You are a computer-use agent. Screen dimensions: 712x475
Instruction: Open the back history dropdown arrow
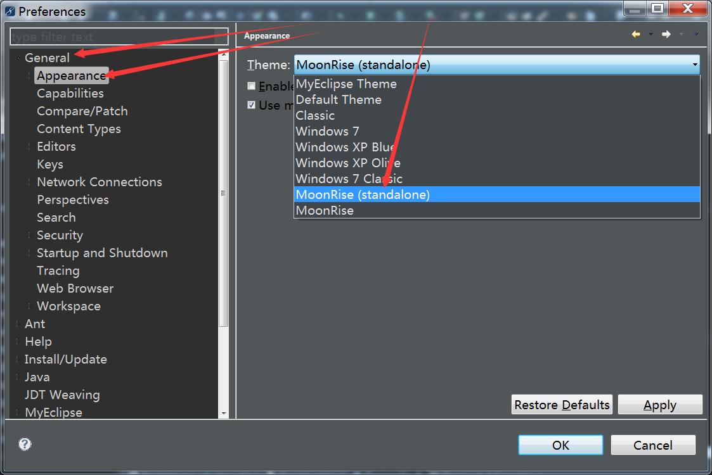(651, 34)
